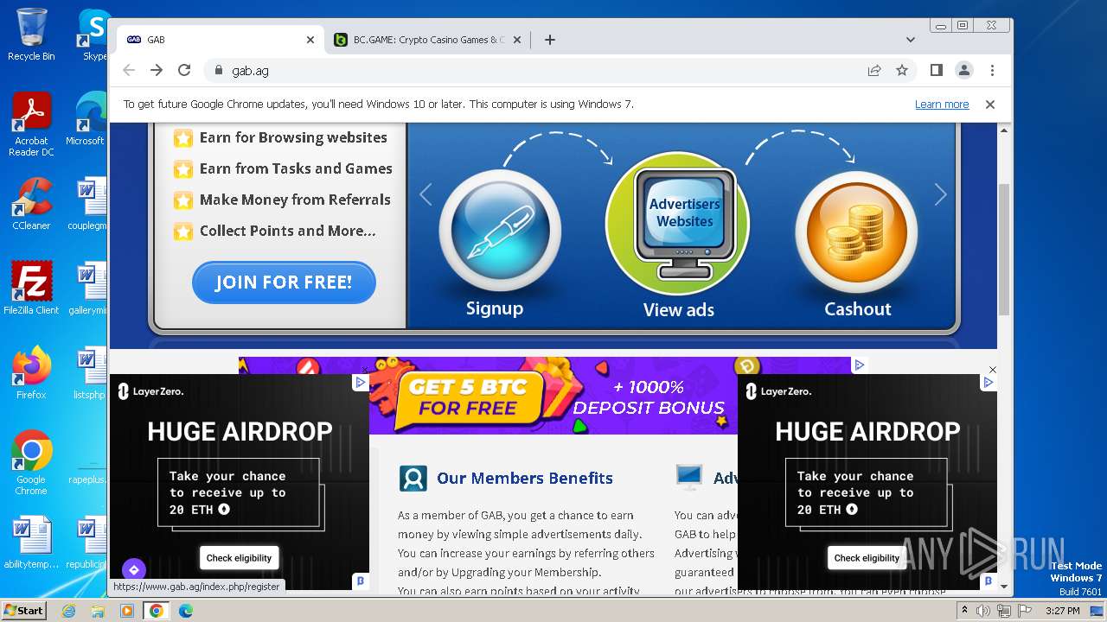Open Chrome side panel icon
The width and height of the screenshot is (1107, 622).
(936, 70)
